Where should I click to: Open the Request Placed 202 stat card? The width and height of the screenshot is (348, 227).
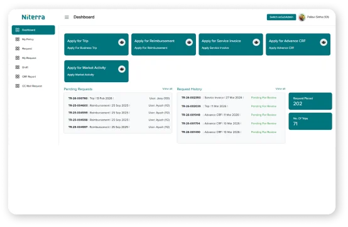(310, 101)
